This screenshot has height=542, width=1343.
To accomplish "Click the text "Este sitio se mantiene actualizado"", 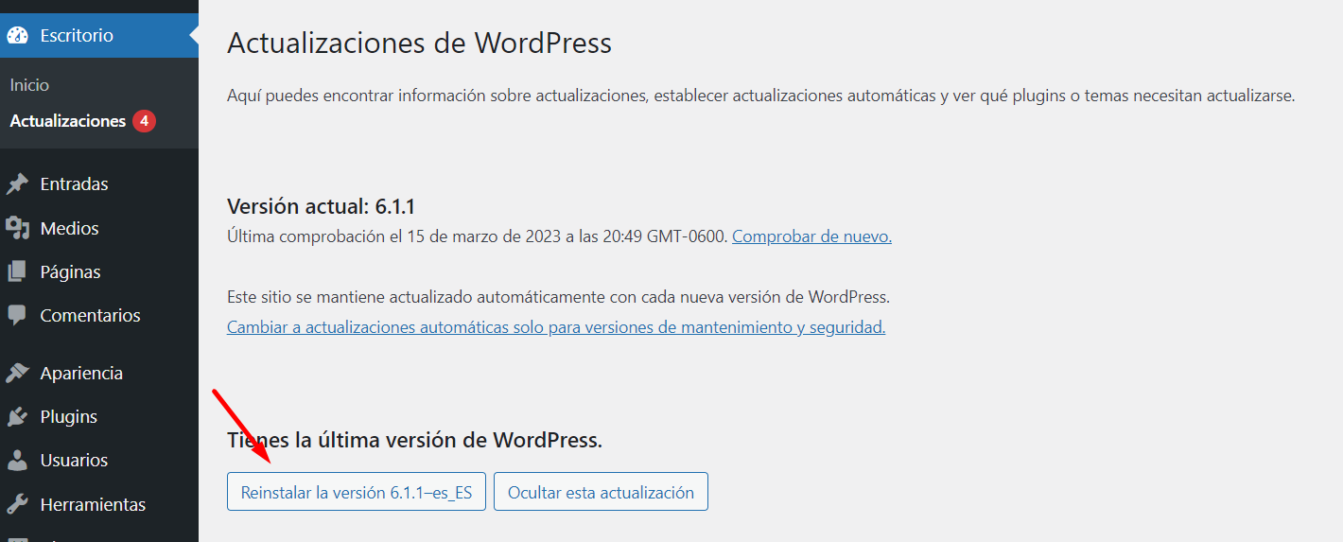I will (x=558, y=297).
